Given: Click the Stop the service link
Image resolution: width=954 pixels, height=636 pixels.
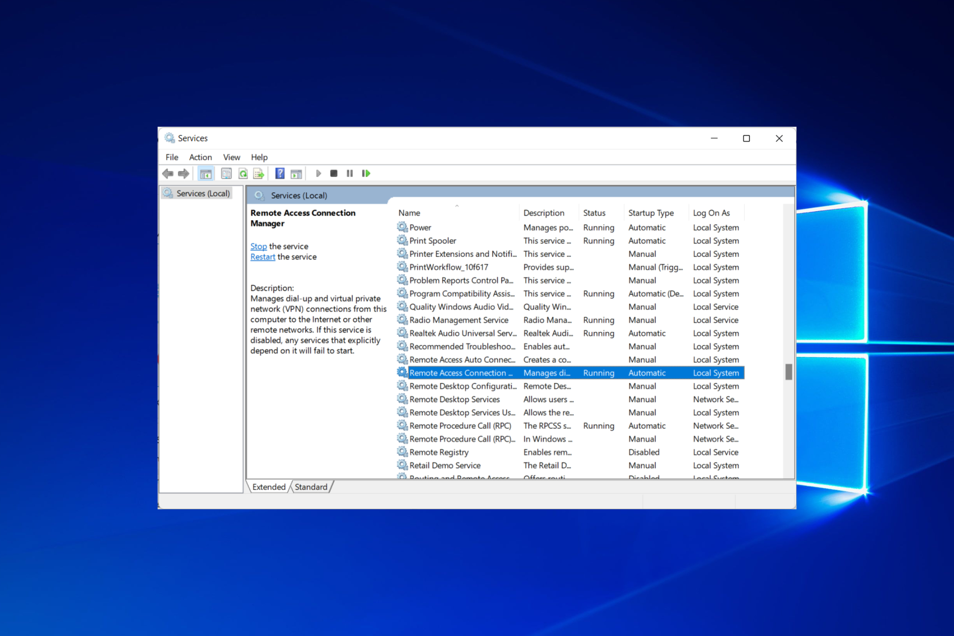Looking at the screenshot, I should (x=258, y=246).
